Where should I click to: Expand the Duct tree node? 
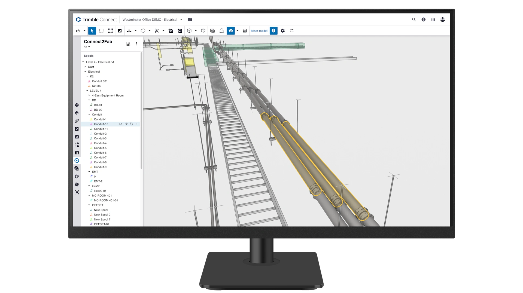pyautogui.click(x=85, y=67)
